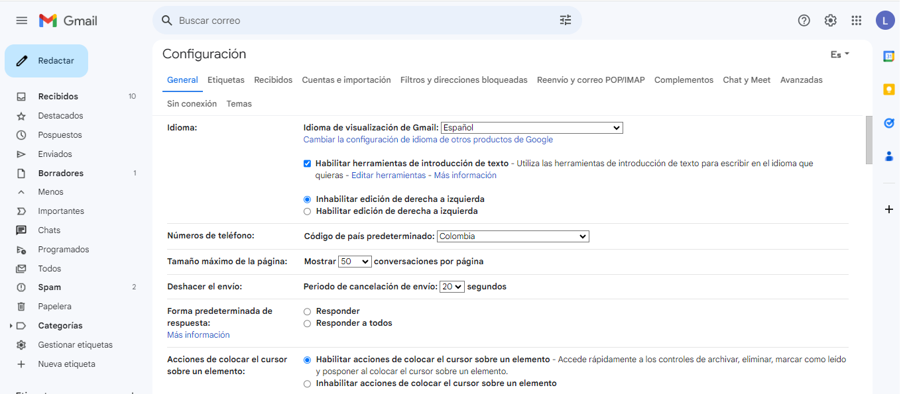Click the Importantes label icon
905x394 pixels.
[x=21, y=211]
